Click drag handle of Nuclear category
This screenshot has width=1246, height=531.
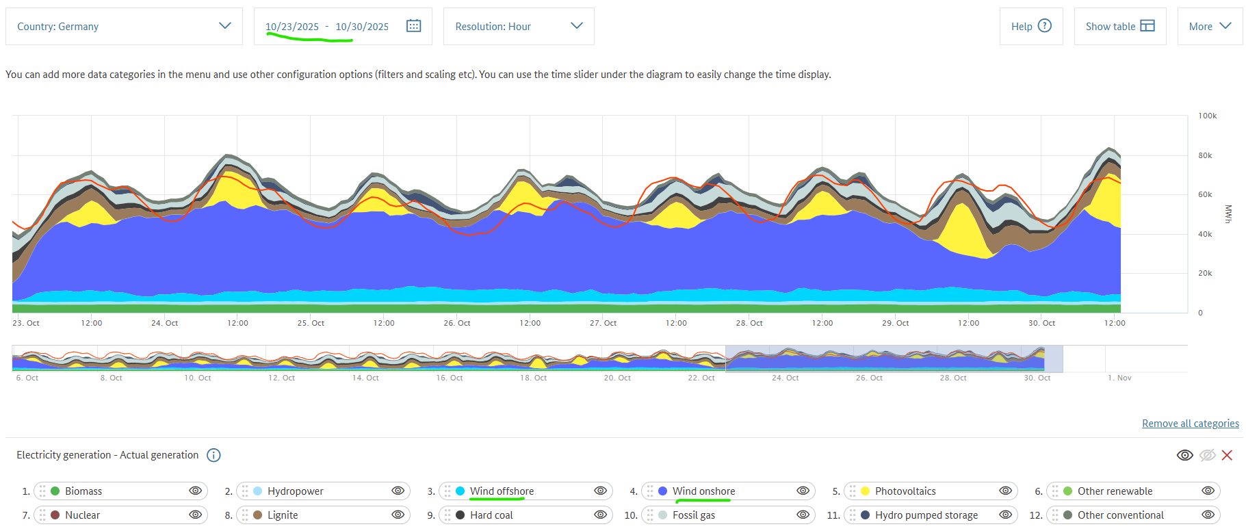[x=42, y=515]
